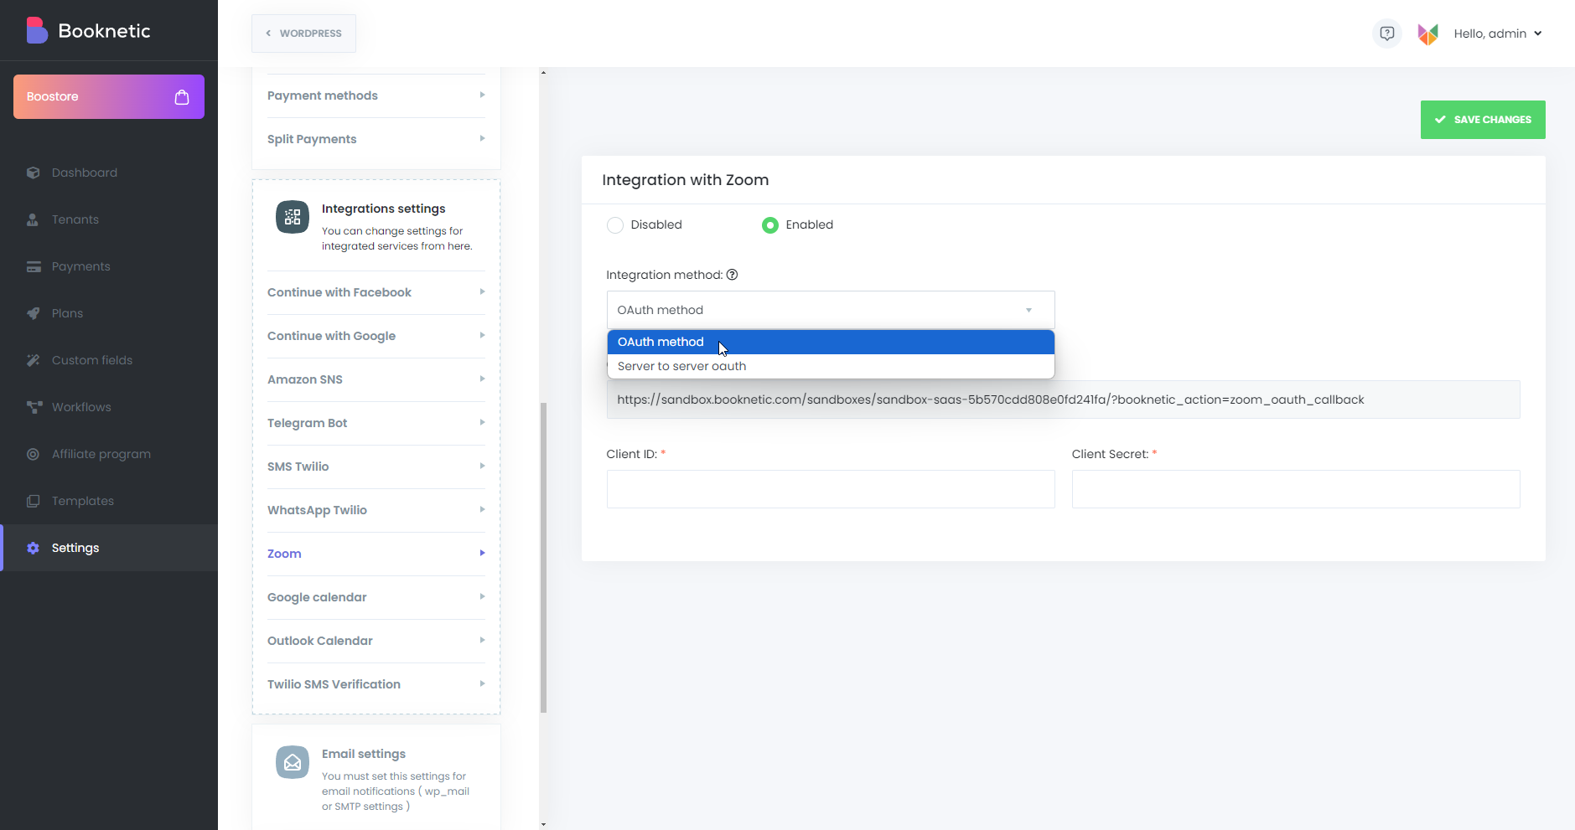The height and width of the screenshot is (830, 1575).
Task: Expand Payment methods settings
Action: pyautogui.click(x=376, y=95)
